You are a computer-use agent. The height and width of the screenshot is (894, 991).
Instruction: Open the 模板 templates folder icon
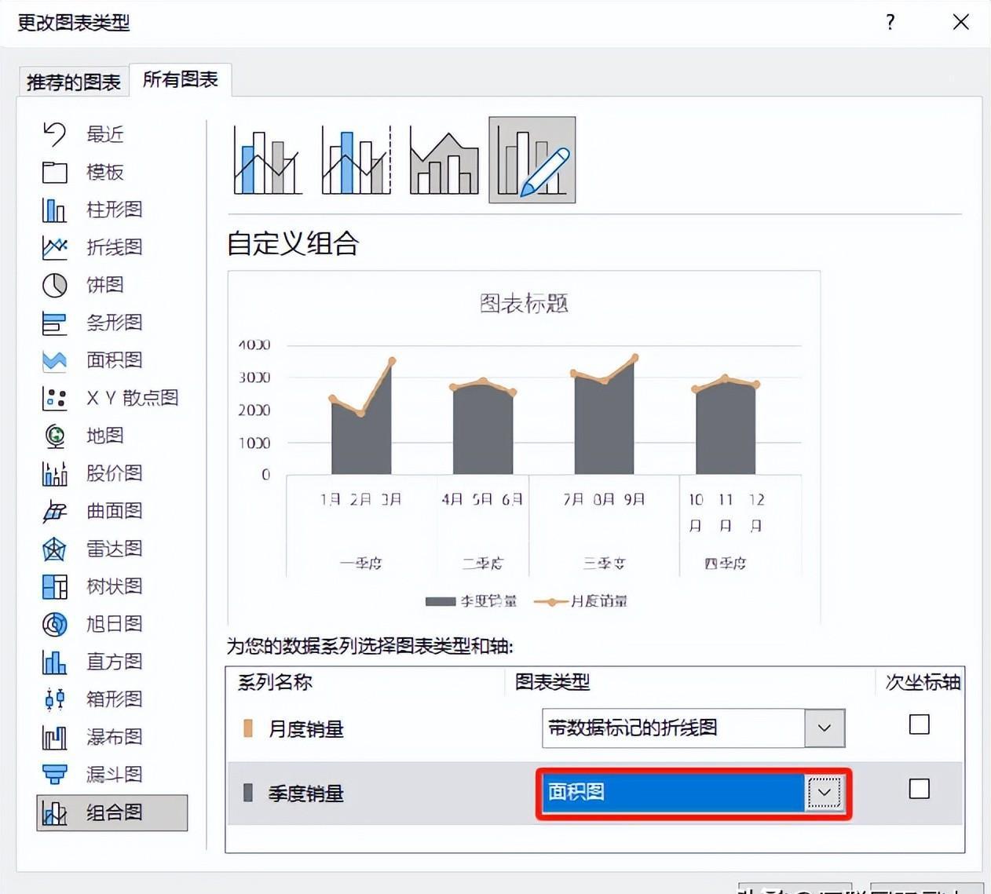pyautogui.click(x=54, y=172)
